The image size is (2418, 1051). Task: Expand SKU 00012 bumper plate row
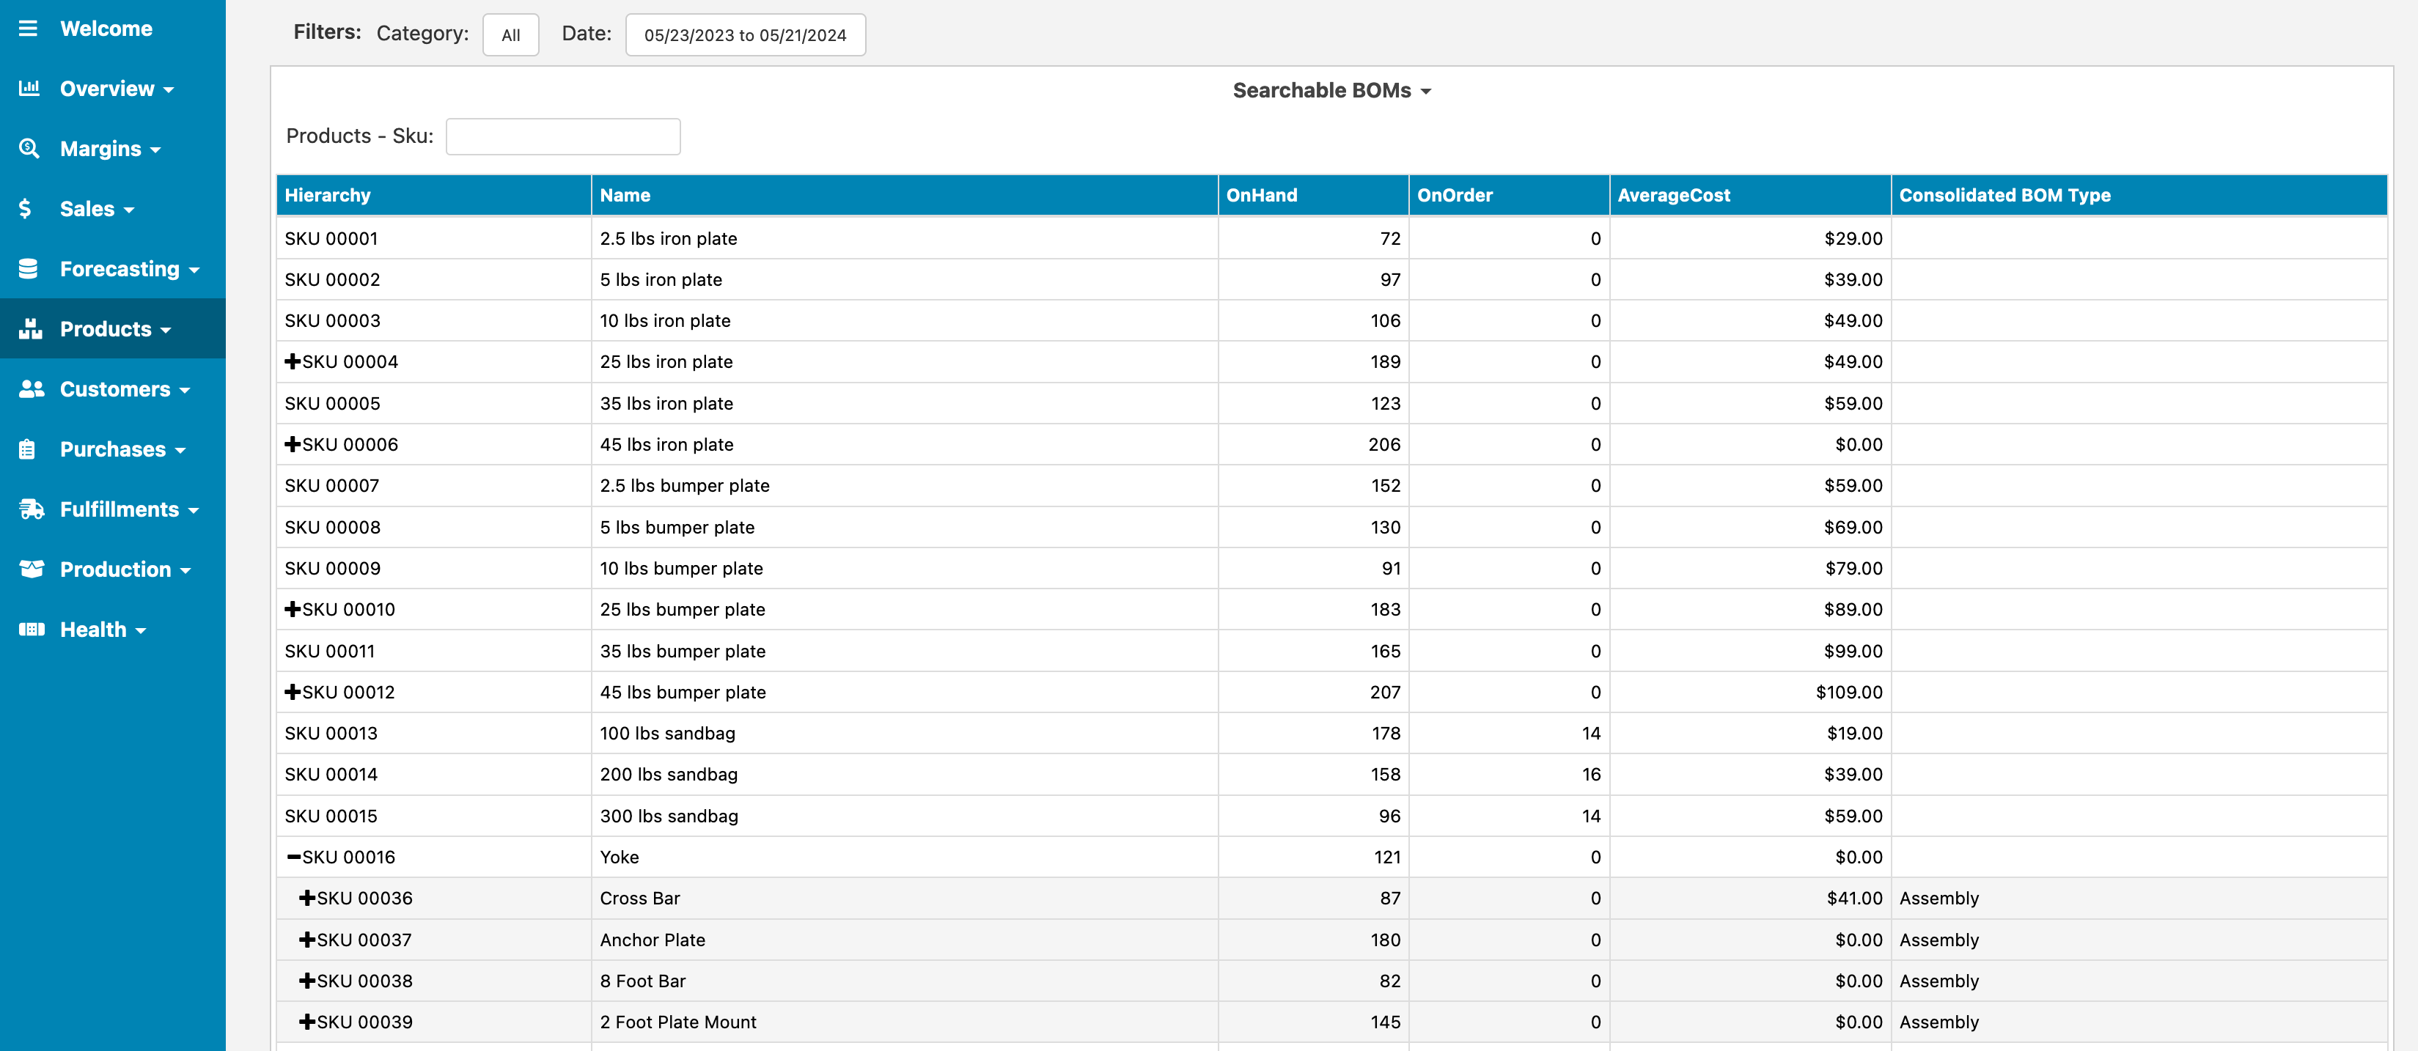click(x=292, y=692)
